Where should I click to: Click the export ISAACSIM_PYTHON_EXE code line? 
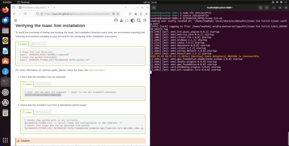[55, 60]
